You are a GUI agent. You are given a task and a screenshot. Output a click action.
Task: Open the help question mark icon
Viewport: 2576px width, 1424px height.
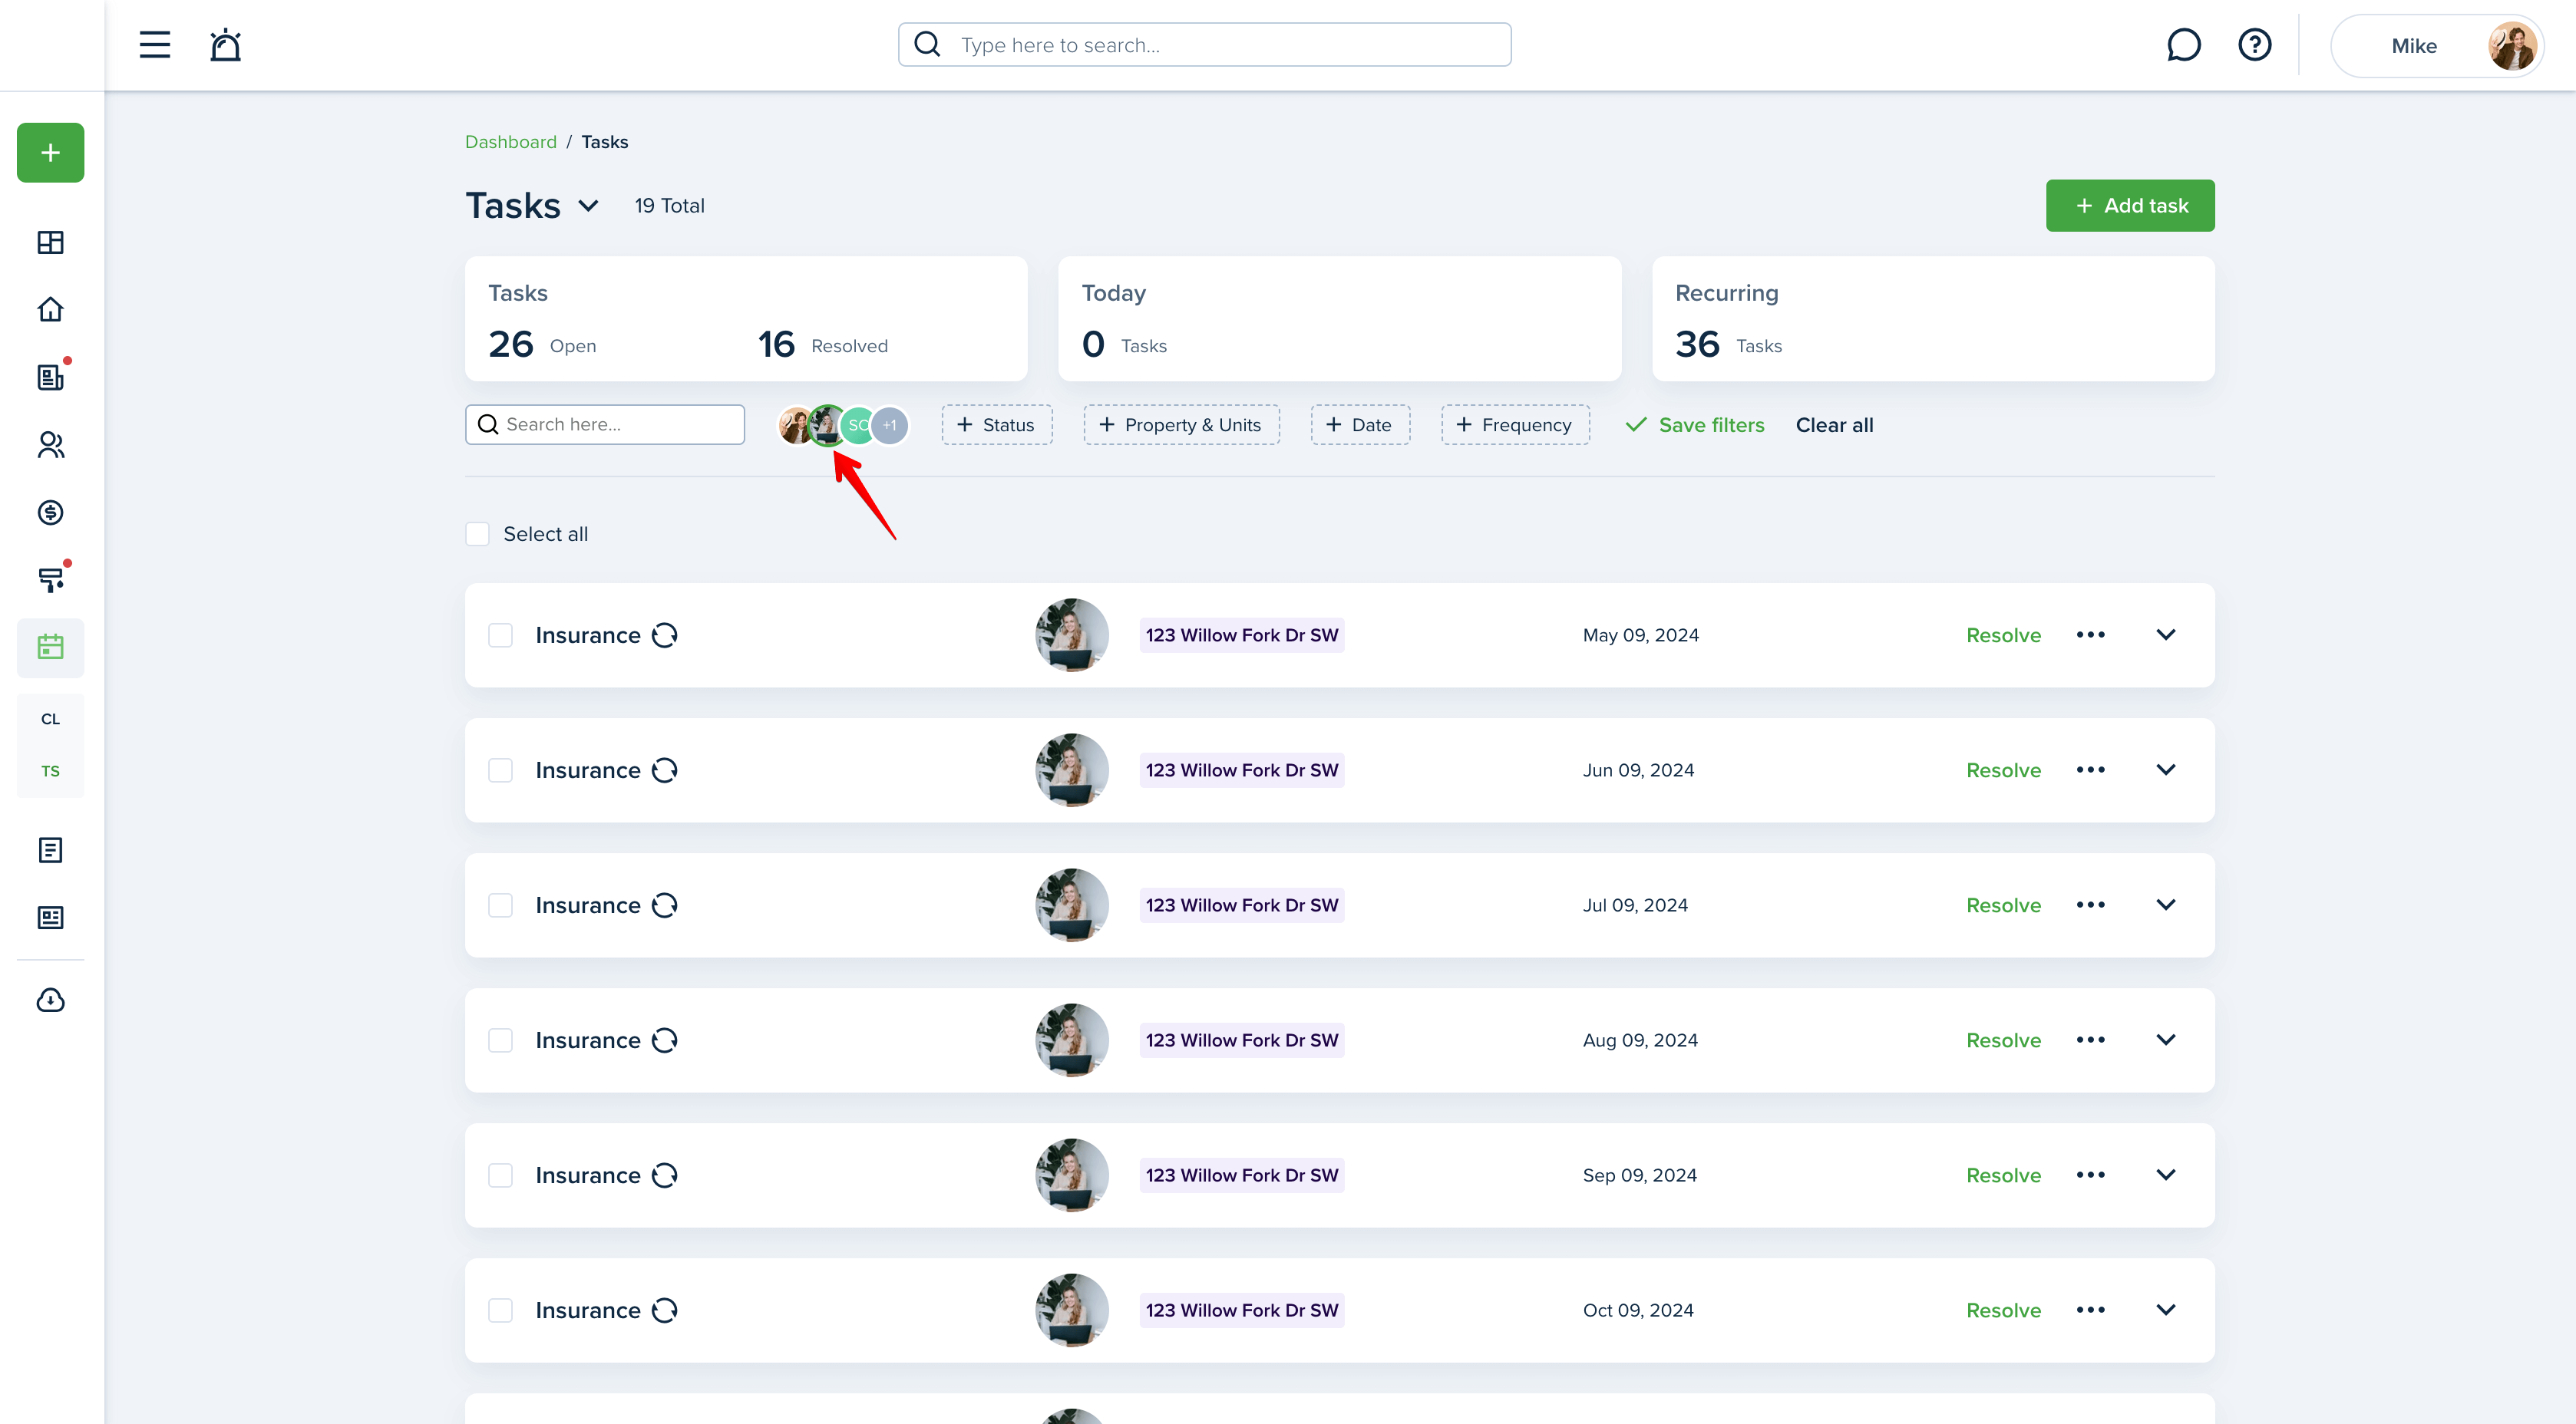[x=2254, y=45]
